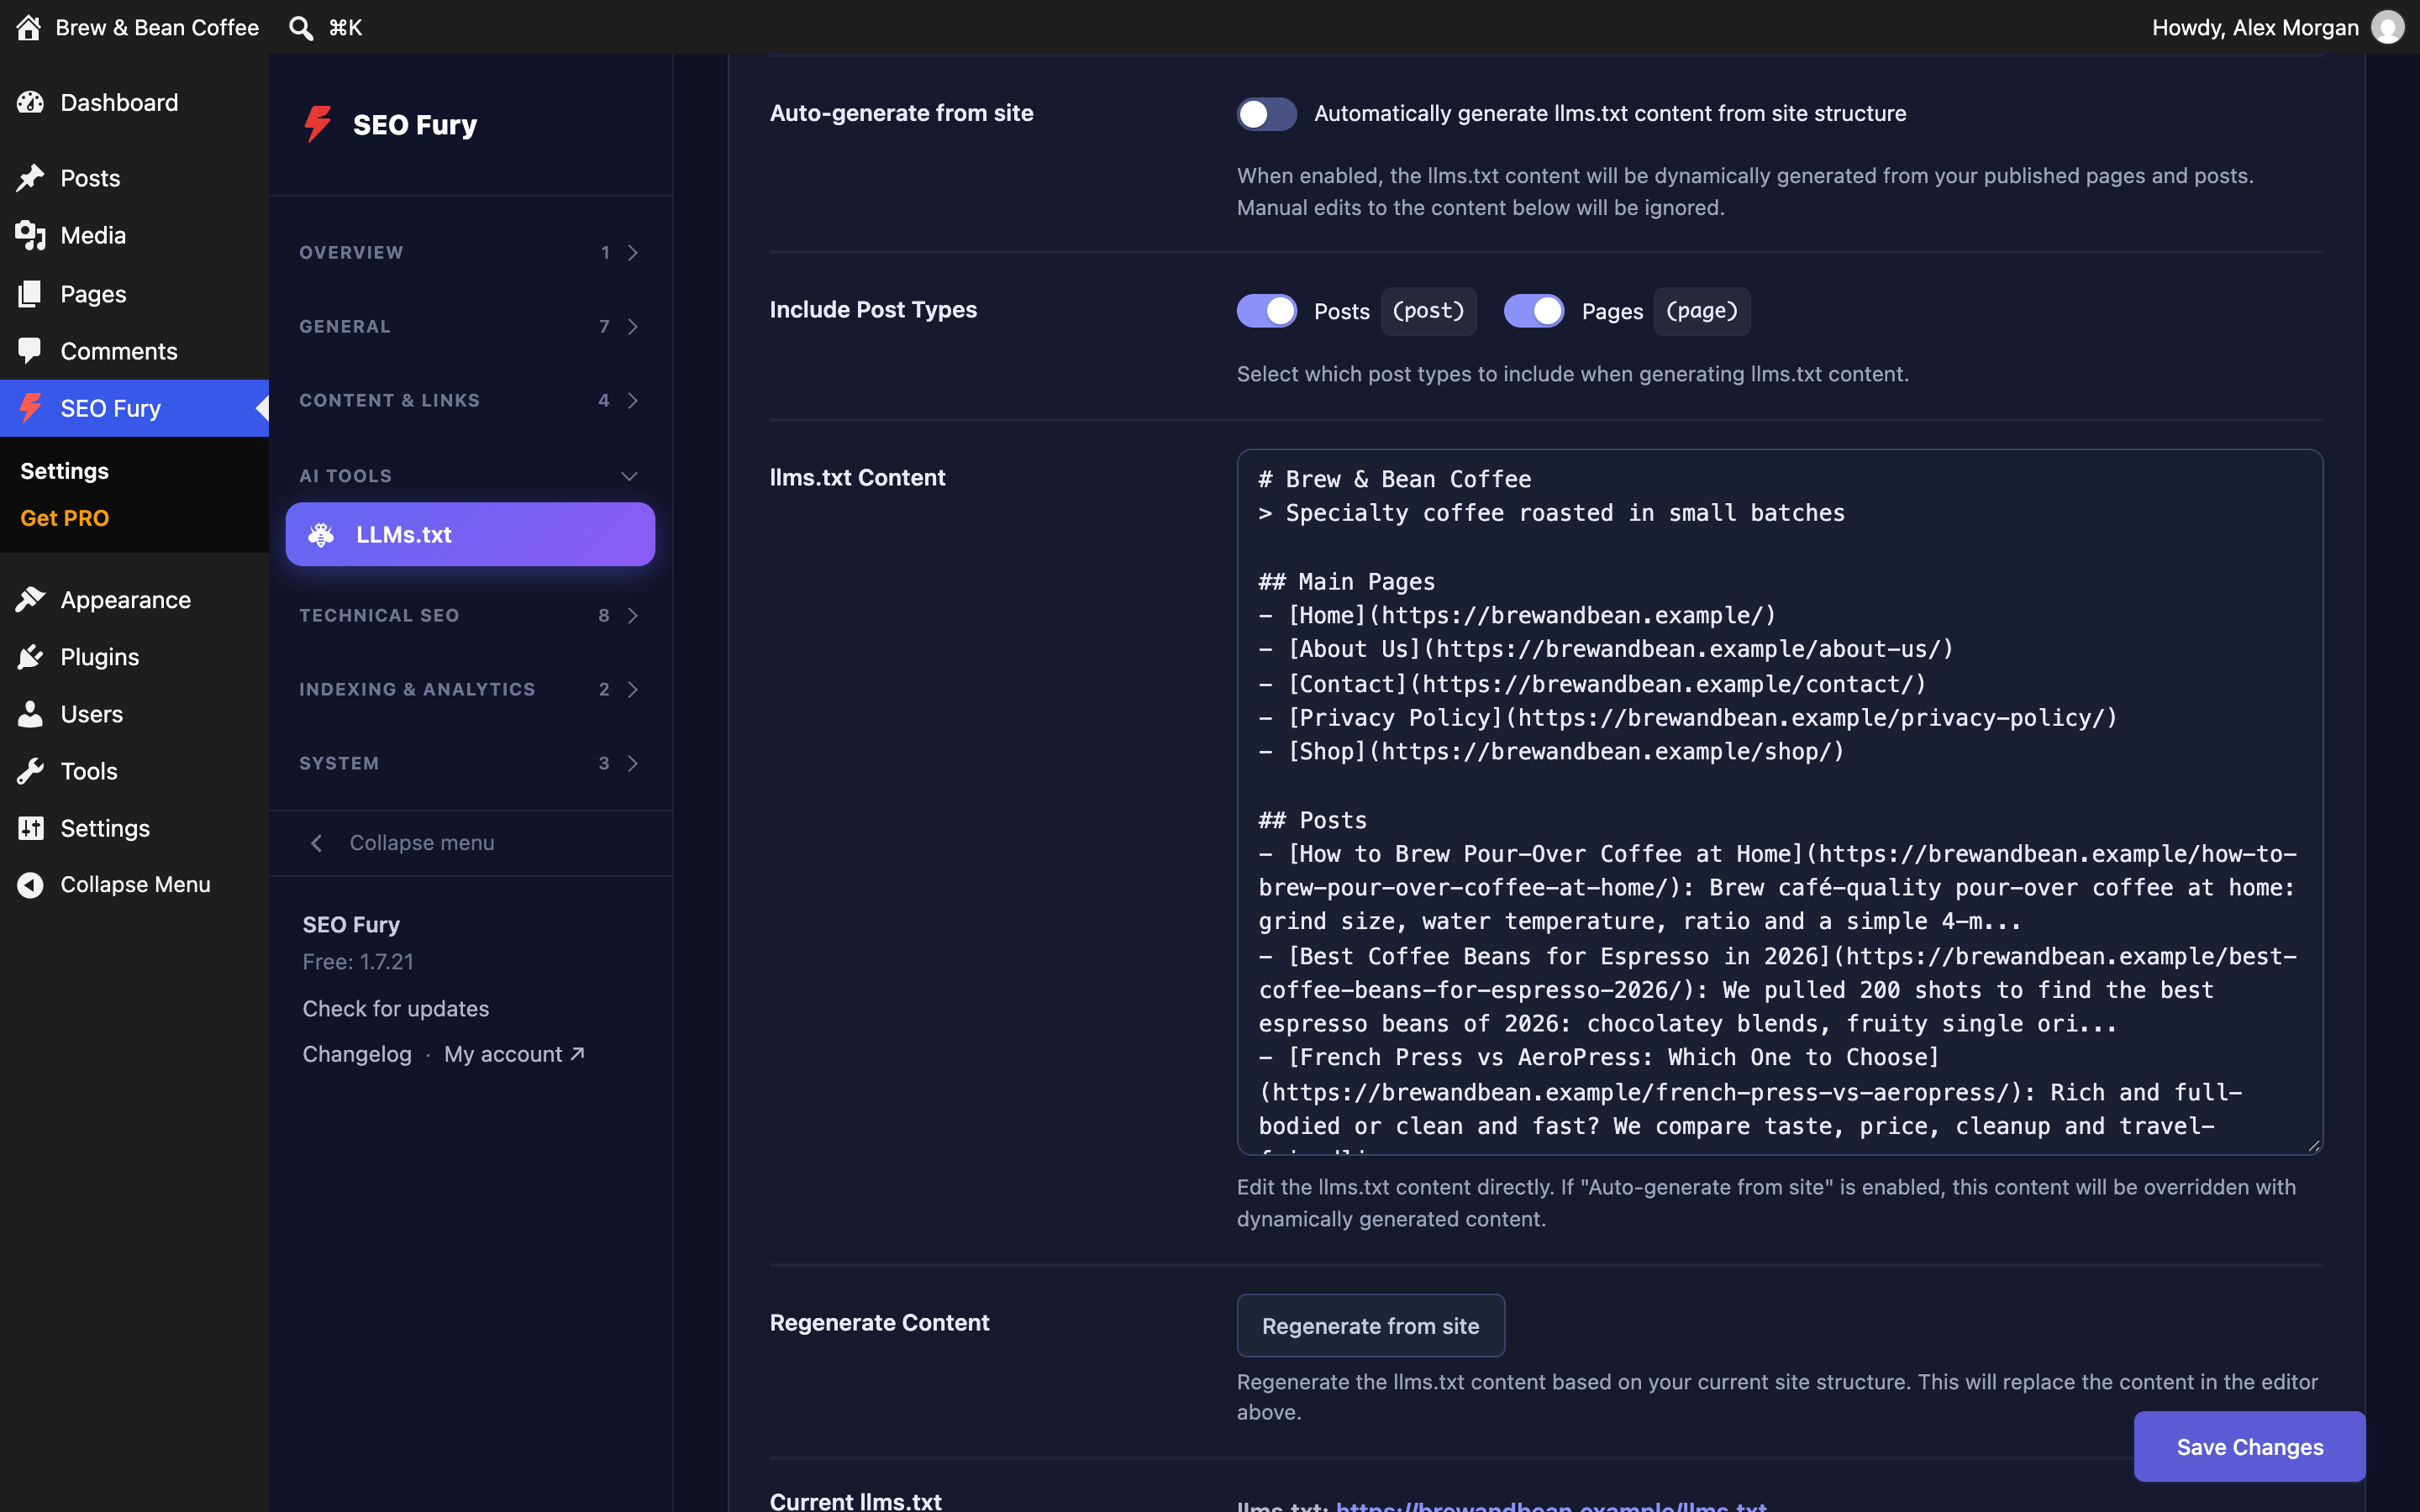2420x1512 pixels.
Task: Click the user avatar next to Alex Morgan
Action: [x=2387, y=27]
